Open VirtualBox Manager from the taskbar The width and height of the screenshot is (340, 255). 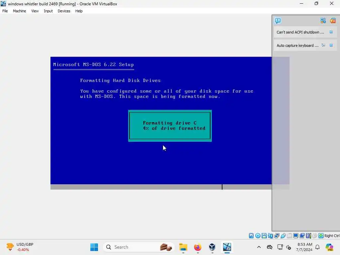click(x=212, y=247)
